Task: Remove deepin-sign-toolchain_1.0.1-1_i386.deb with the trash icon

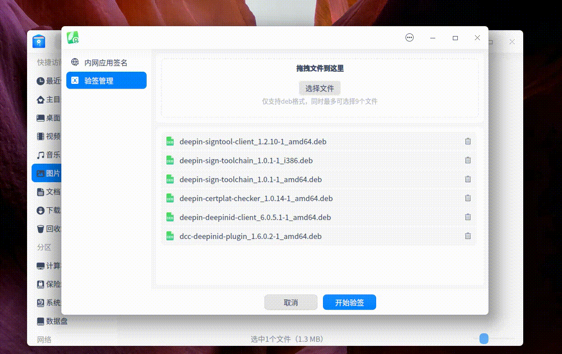Action: tap(468, 160)
